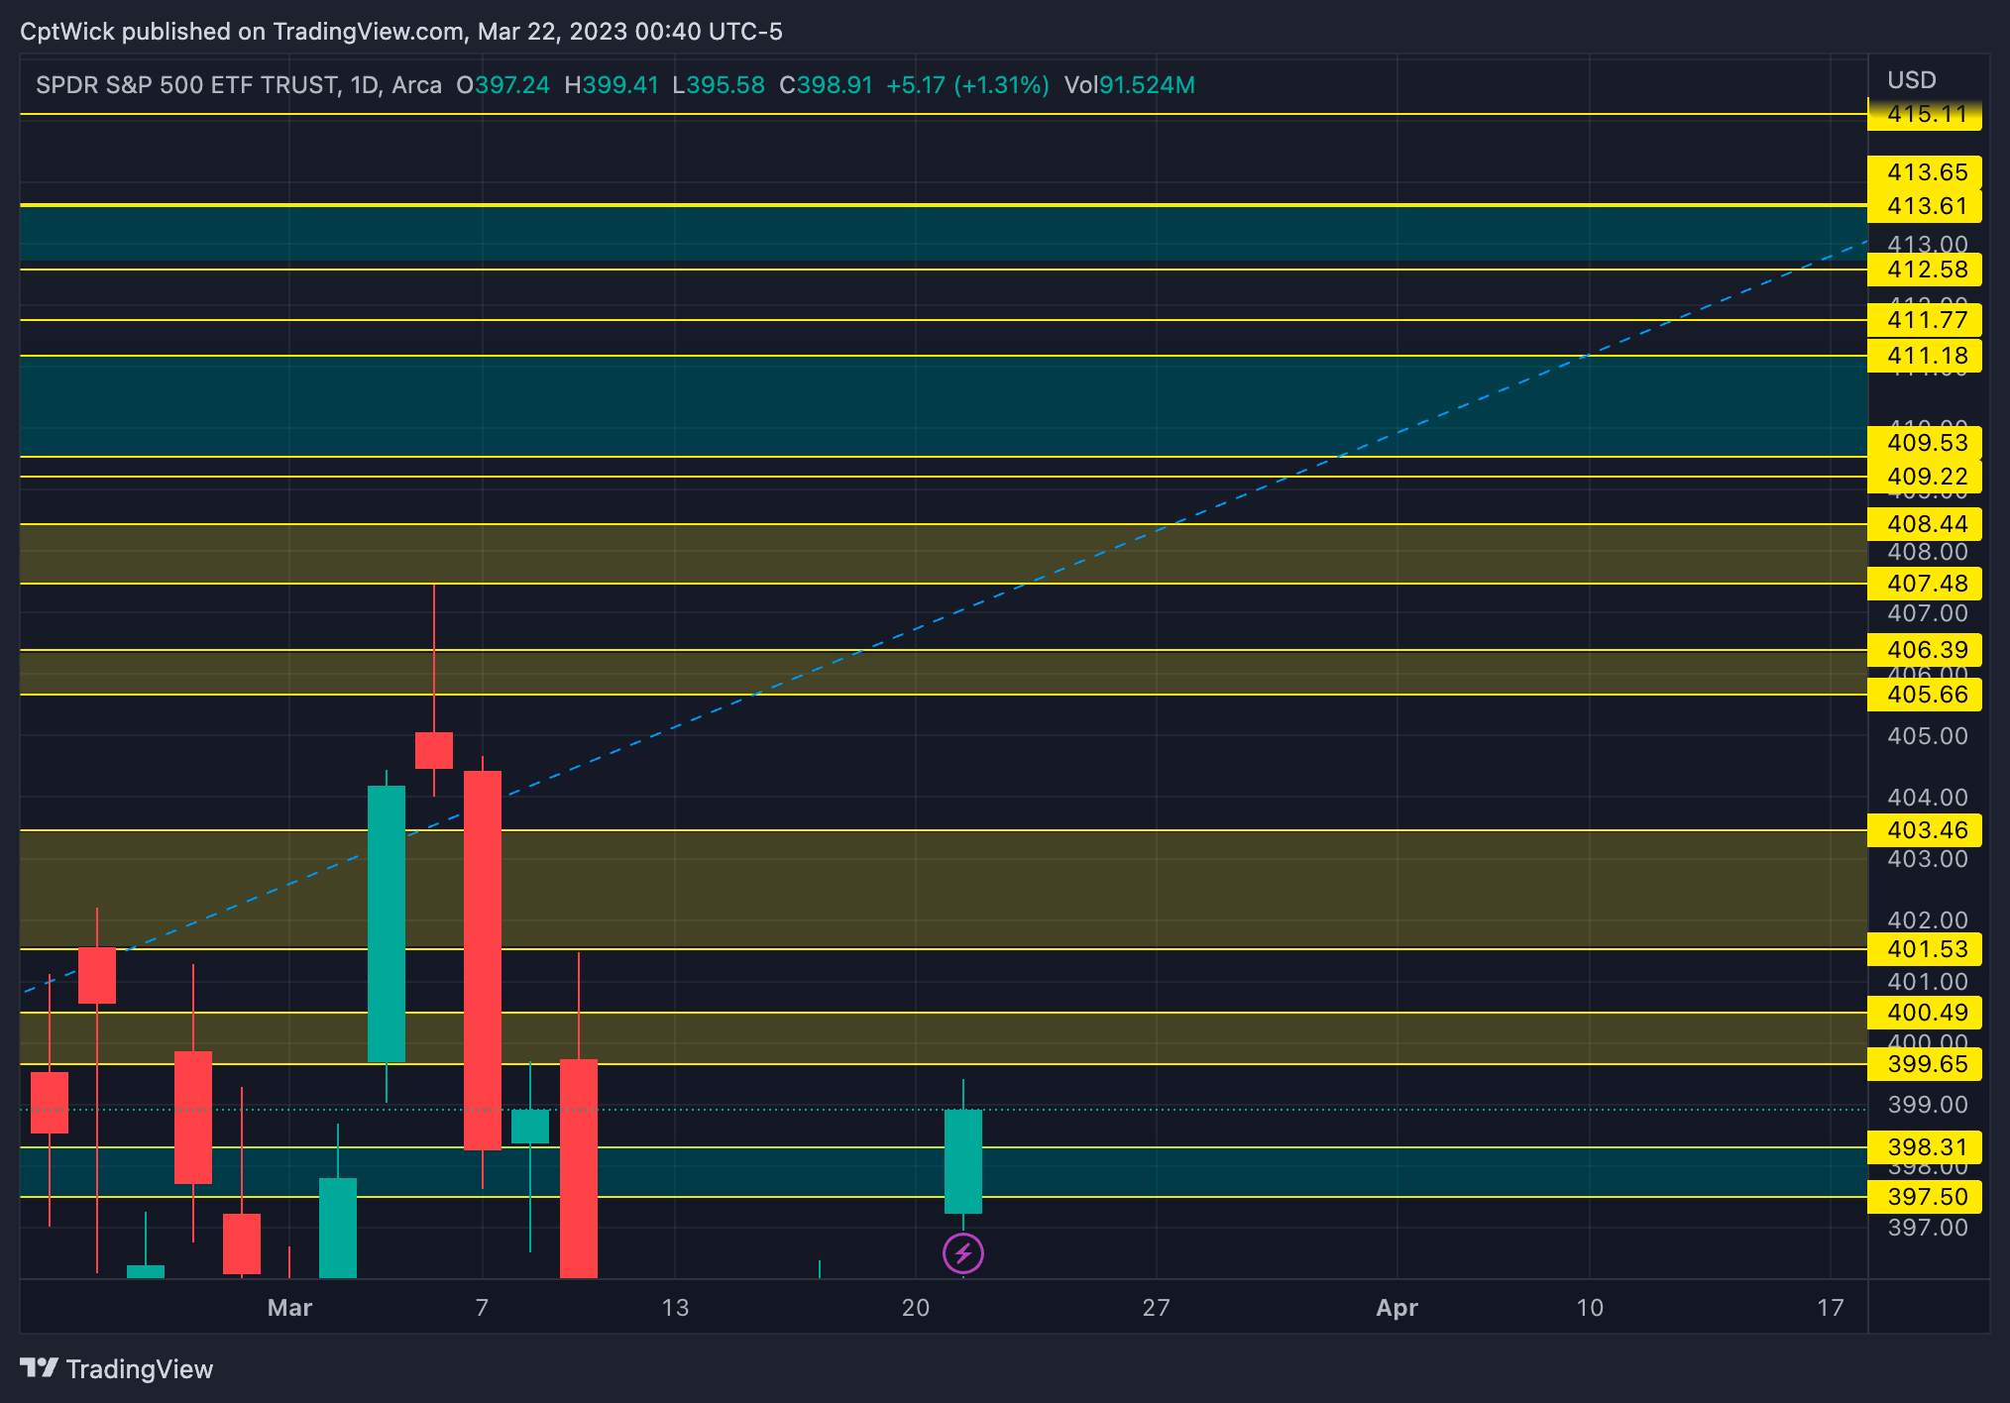Click the 13 date label on time axis
Viewport: 2010px width, 1403px height.
pyautogui.click(x=675, y=1308)
